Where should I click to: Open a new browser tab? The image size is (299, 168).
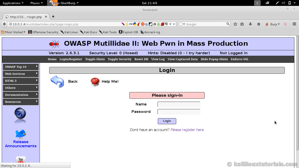[x=53, y=17]
